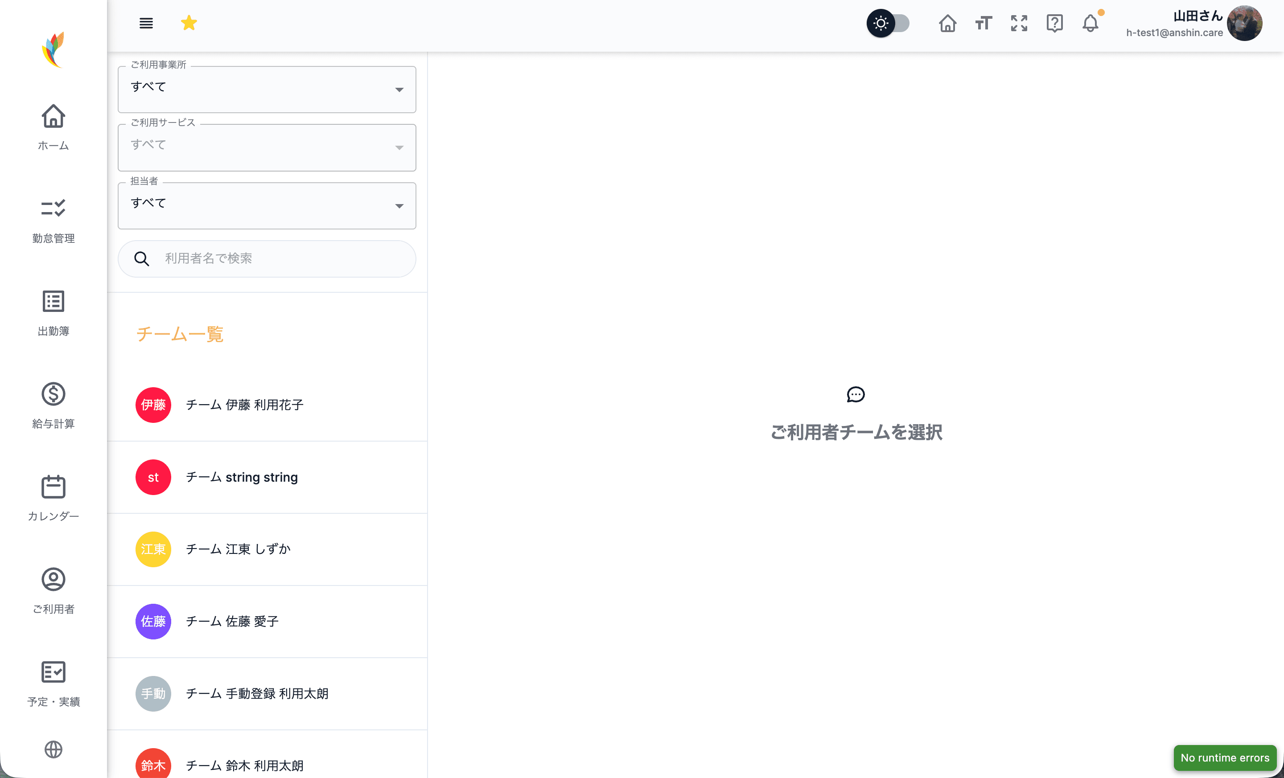The image size is (1284, 778).
Task: Select チーム 江東 しずか
Action: pos(267,549)
